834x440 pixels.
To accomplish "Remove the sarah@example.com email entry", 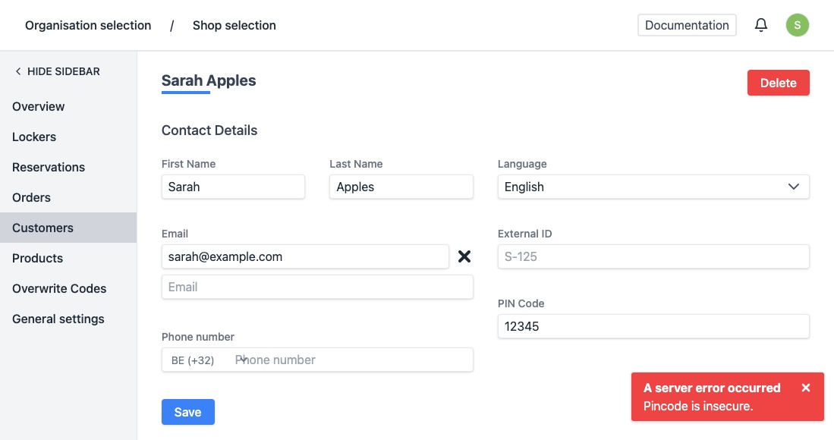I will (x=464, y=256).
